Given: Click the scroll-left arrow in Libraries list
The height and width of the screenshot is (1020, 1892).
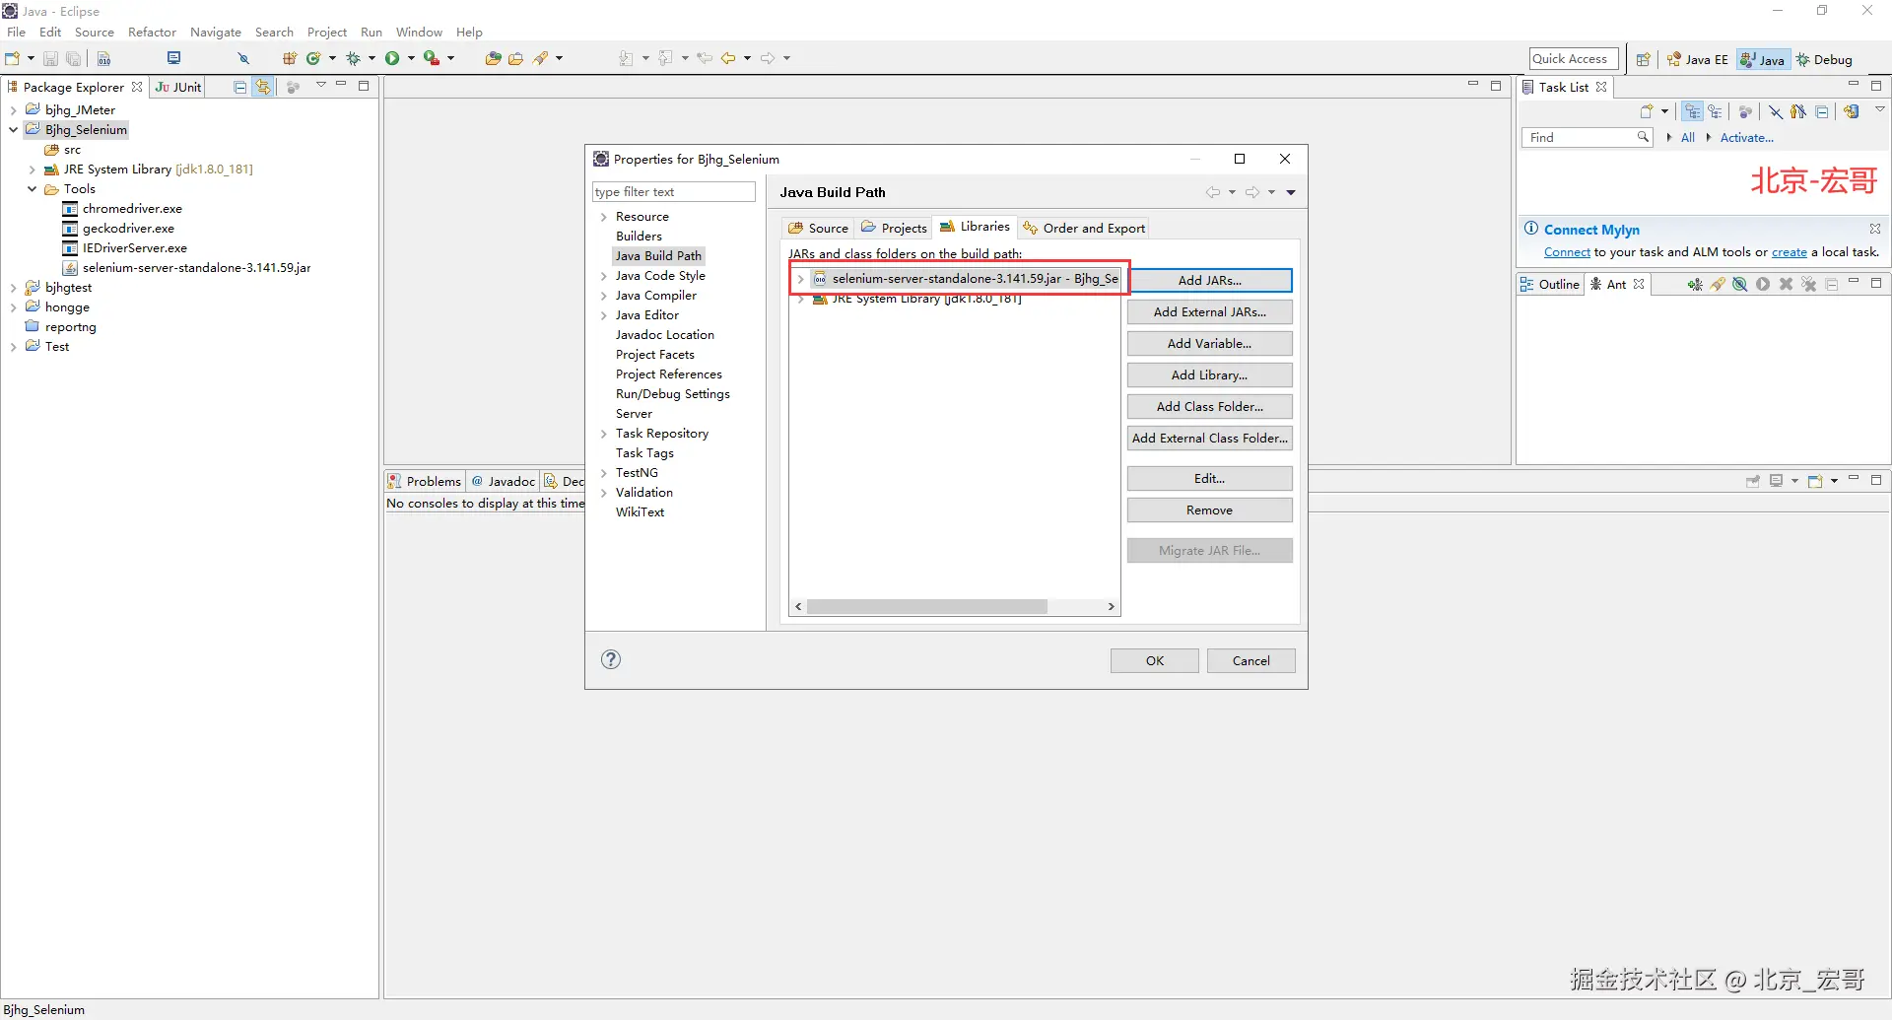Looking at the screenshot, I should coord(799,607).
